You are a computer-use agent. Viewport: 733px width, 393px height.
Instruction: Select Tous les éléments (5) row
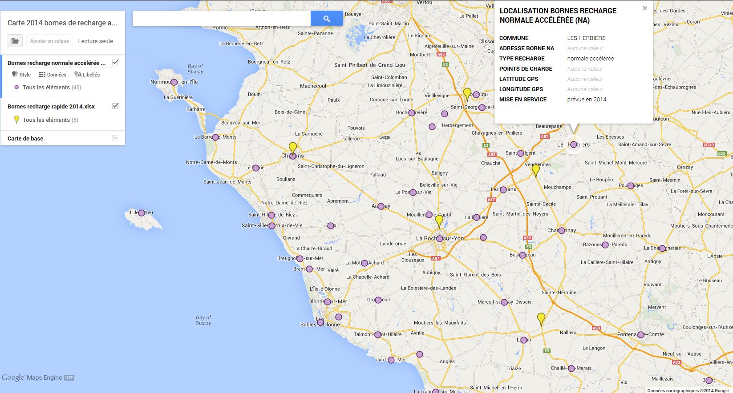[46, 120]
